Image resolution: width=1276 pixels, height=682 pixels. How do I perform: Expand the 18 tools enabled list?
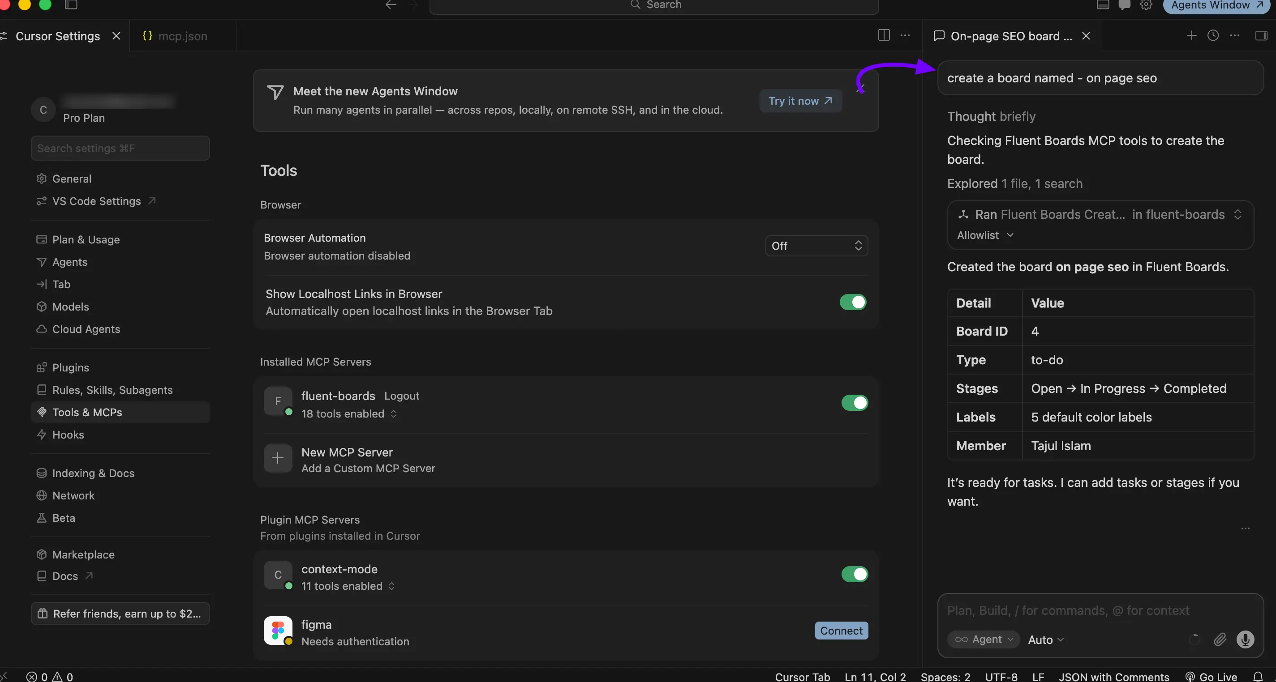349,414
